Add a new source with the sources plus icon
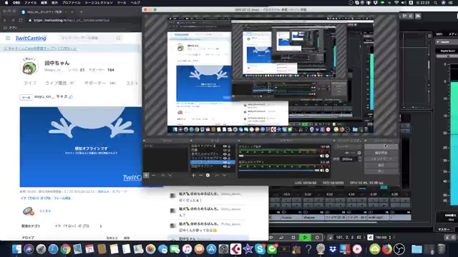The image size is (458, 257). coord(193,175)
